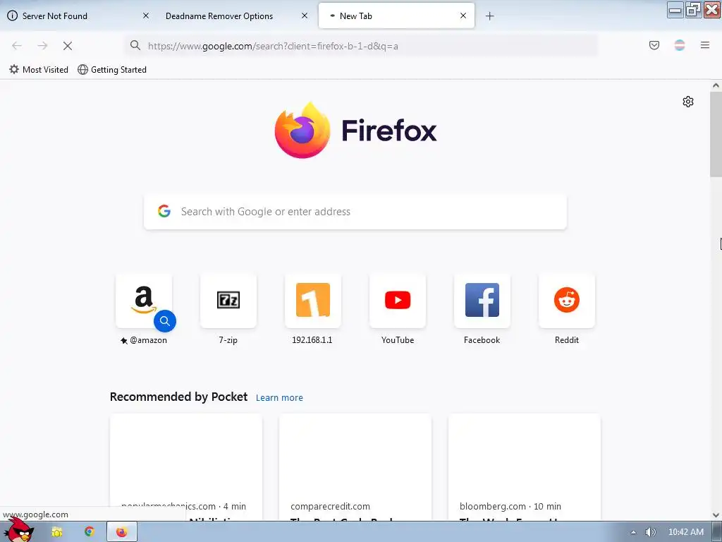Click the Google logo in search box
Screen dimensions: 722x542
pos(164,211)
